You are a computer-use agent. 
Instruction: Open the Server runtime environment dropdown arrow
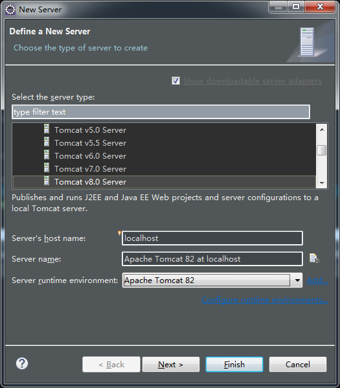[x=297, y=280]
